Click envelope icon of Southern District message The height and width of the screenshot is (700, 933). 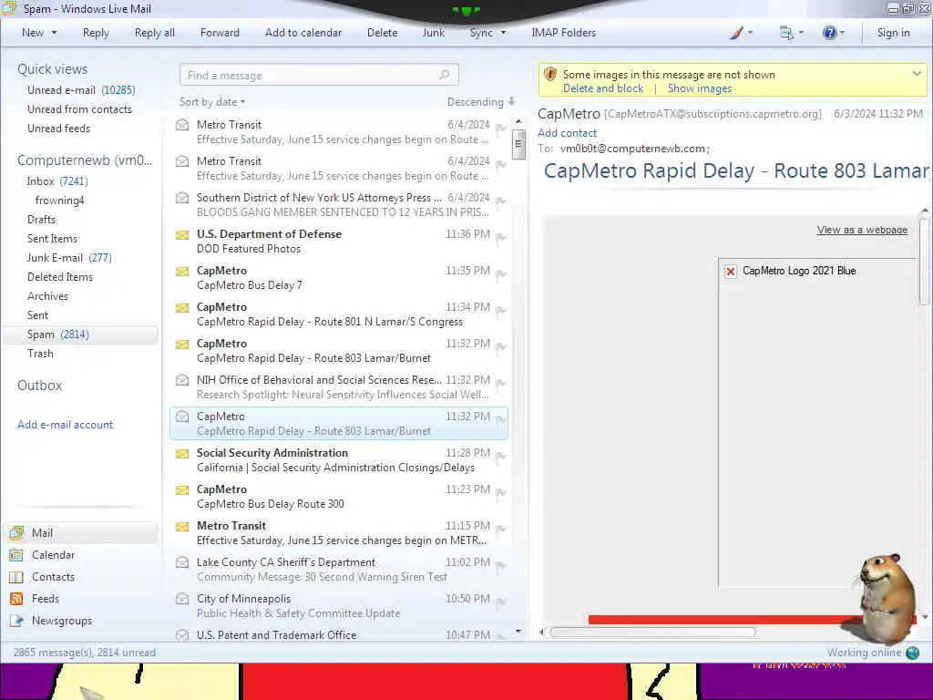pyautogui.click(x=182, y=198)
